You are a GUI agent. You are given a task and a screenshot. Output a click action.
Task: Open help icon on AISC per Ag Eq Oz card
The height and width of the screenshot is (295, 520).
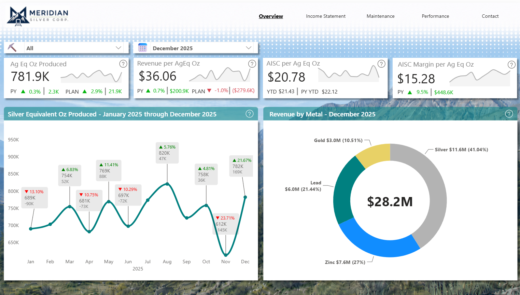(381, 64)
